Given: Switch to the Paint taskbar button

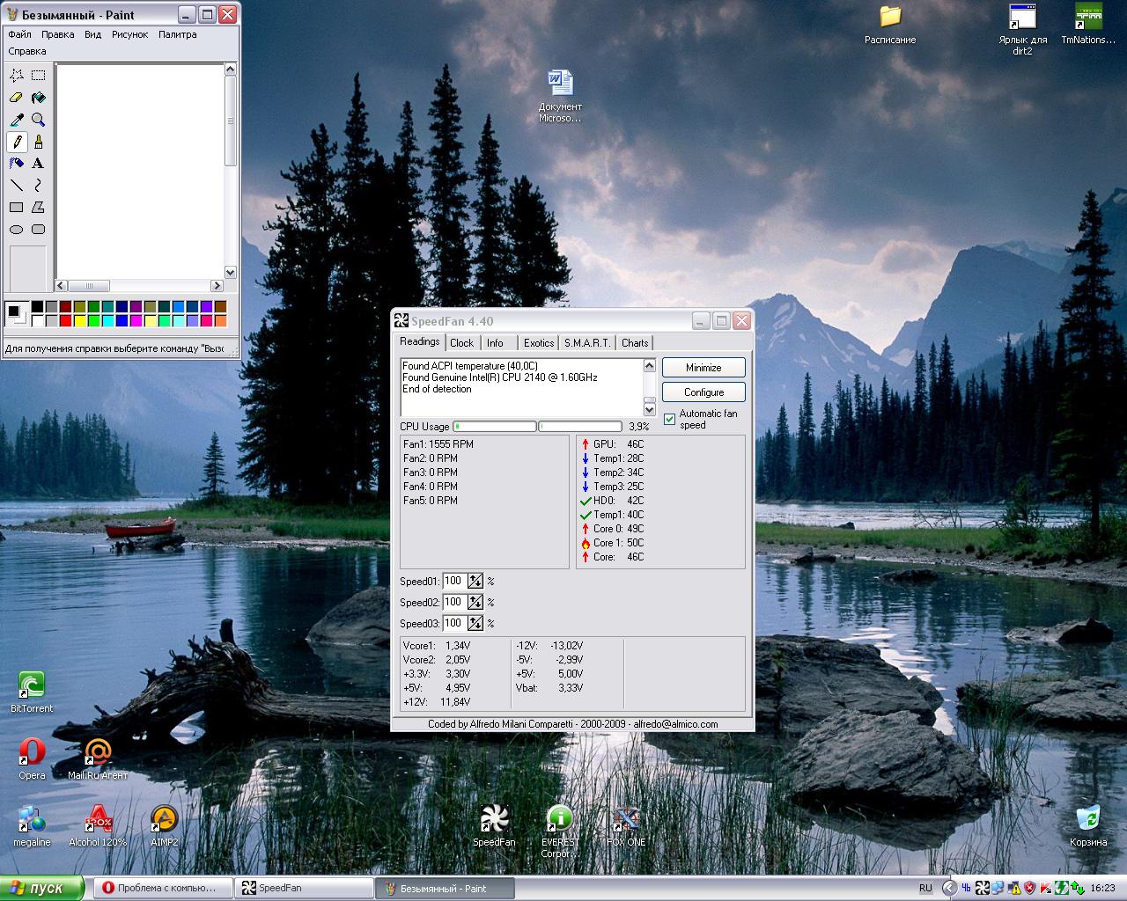Looking at the screenshot, I should (x=445, y=888).
